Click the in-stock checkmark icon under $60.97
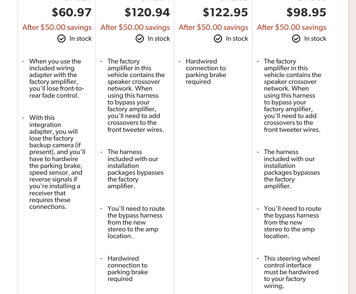Screen dimensions: 356x294 (61, 39)
